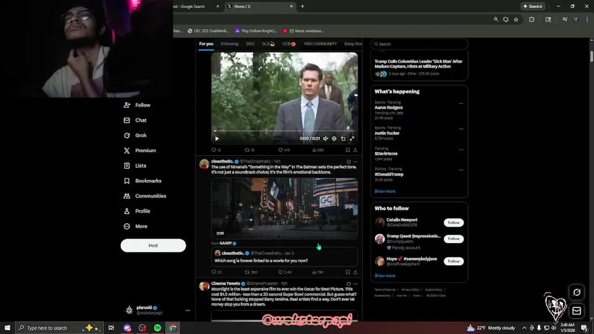Repost the top video post
Screen dimensions: 594x334
(x=250, y=150)
